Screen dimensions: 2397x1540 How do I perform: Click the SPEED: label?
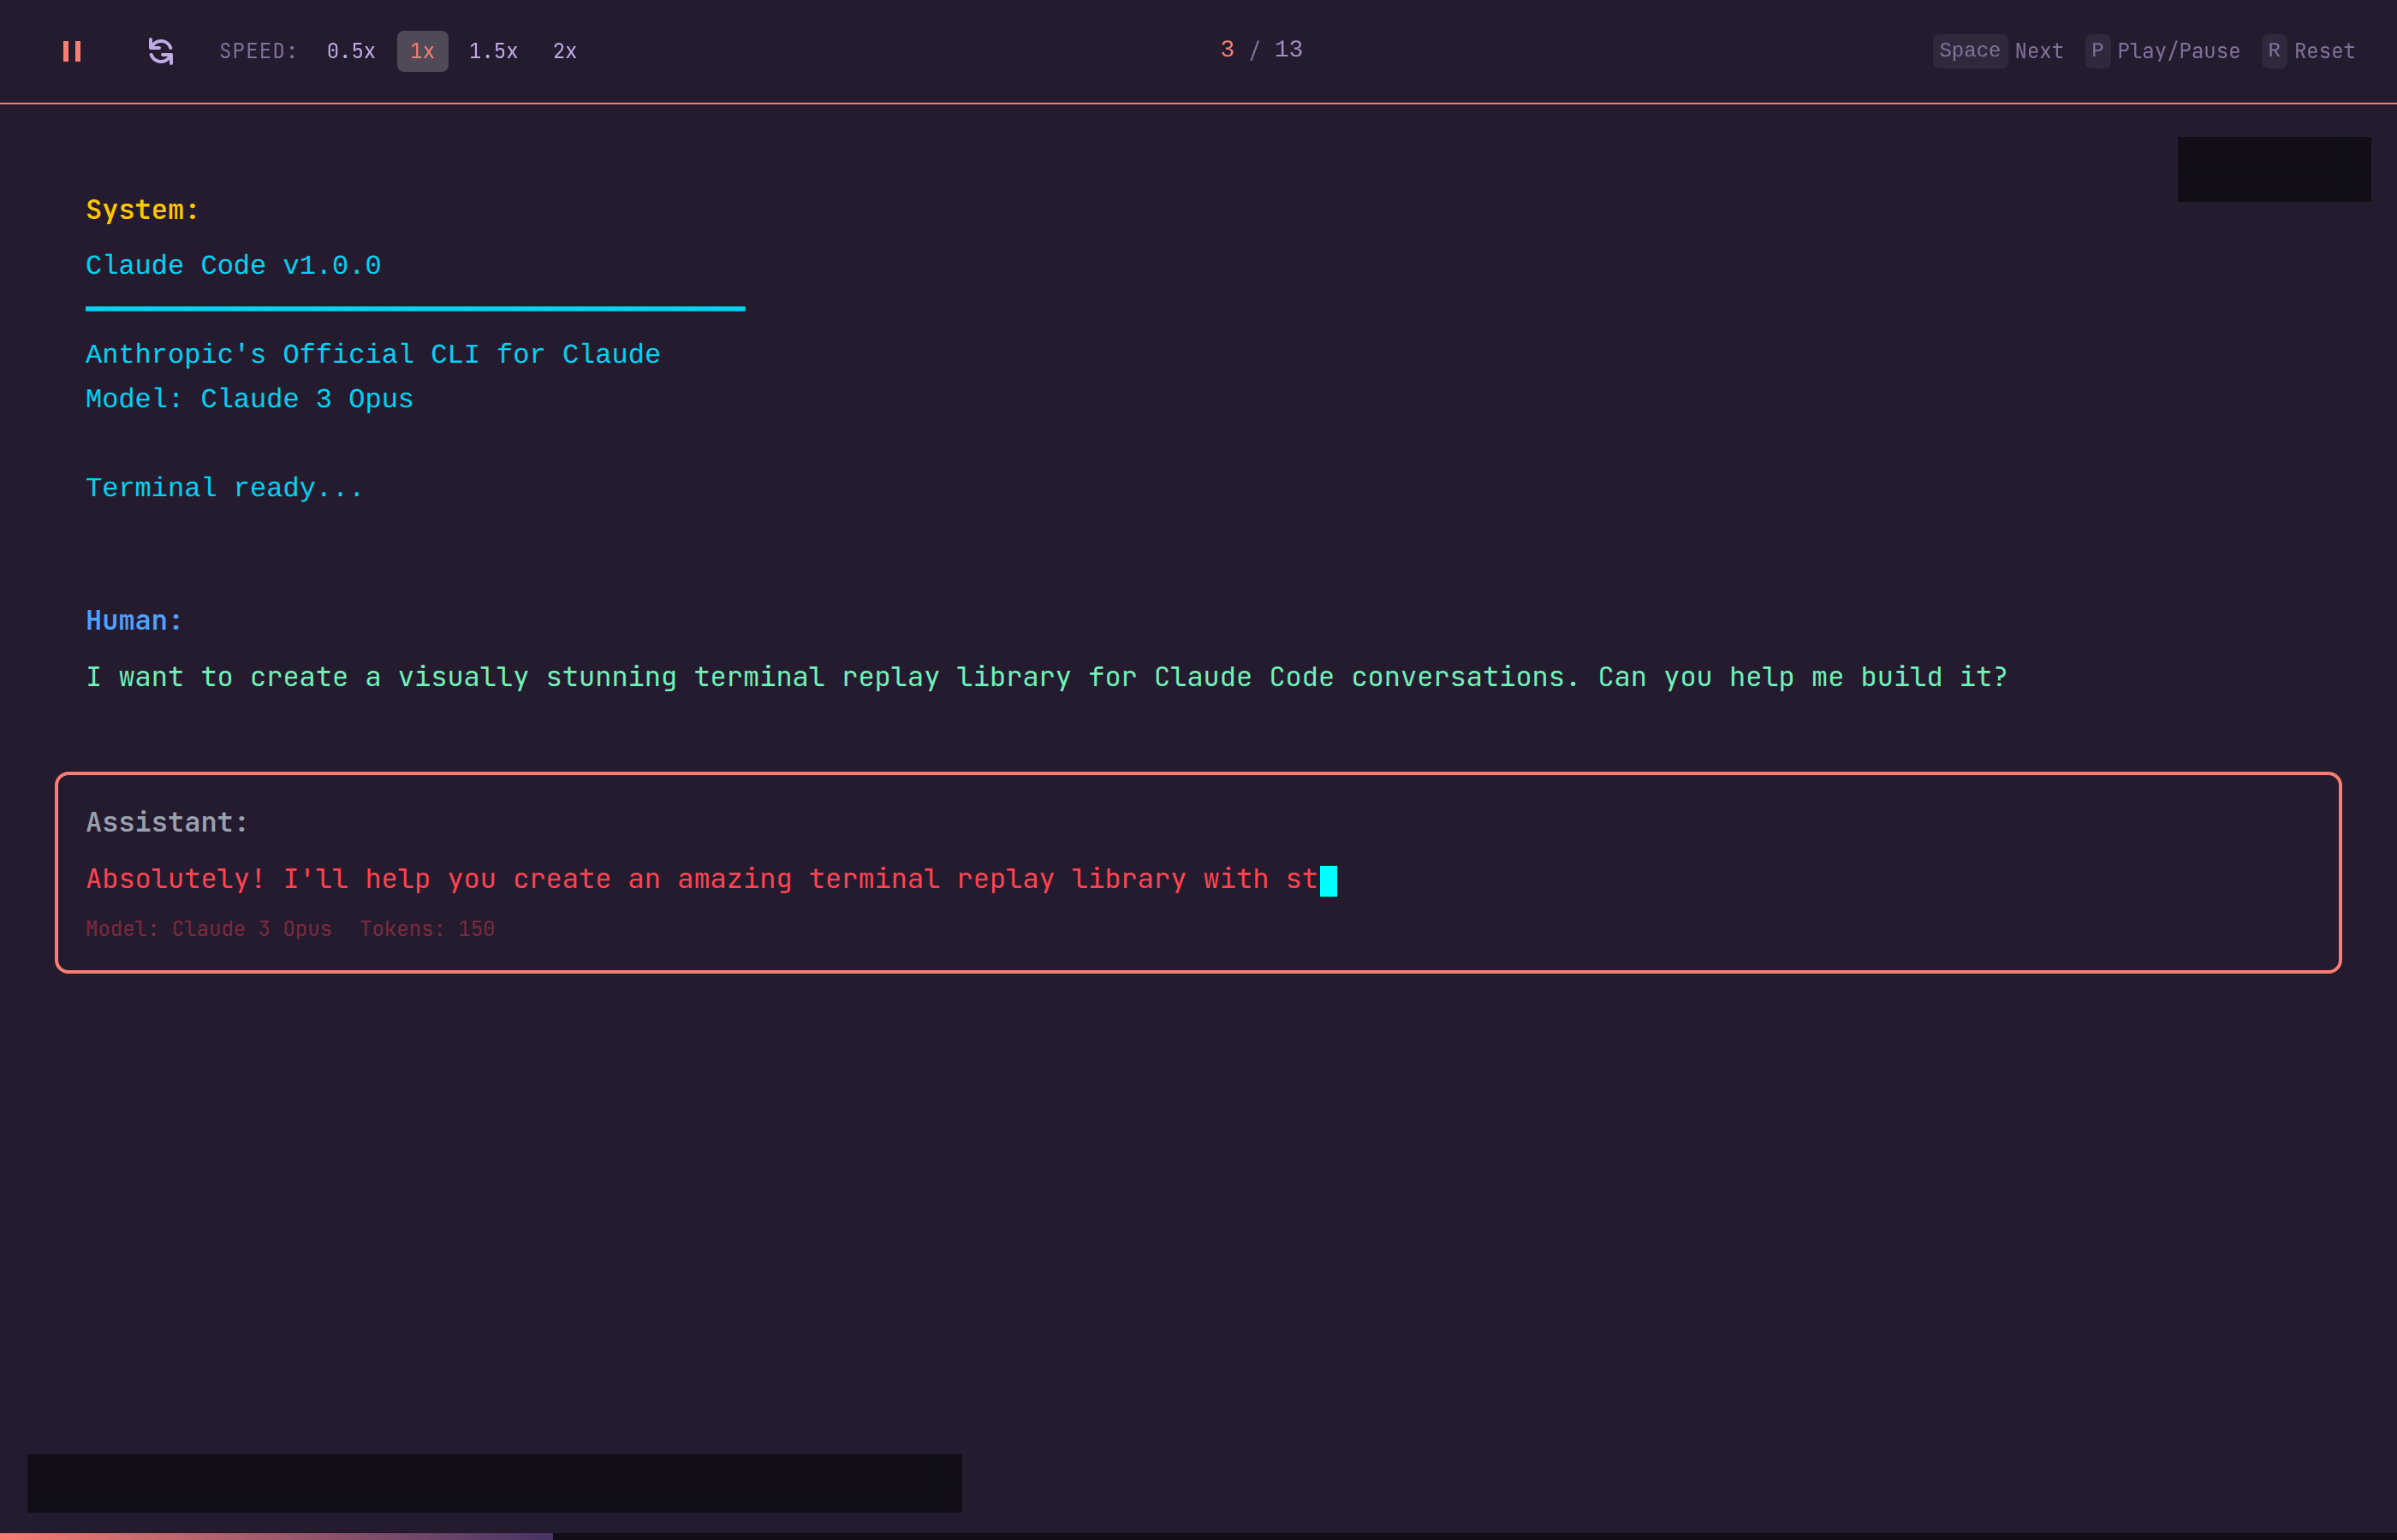(259, 51)
